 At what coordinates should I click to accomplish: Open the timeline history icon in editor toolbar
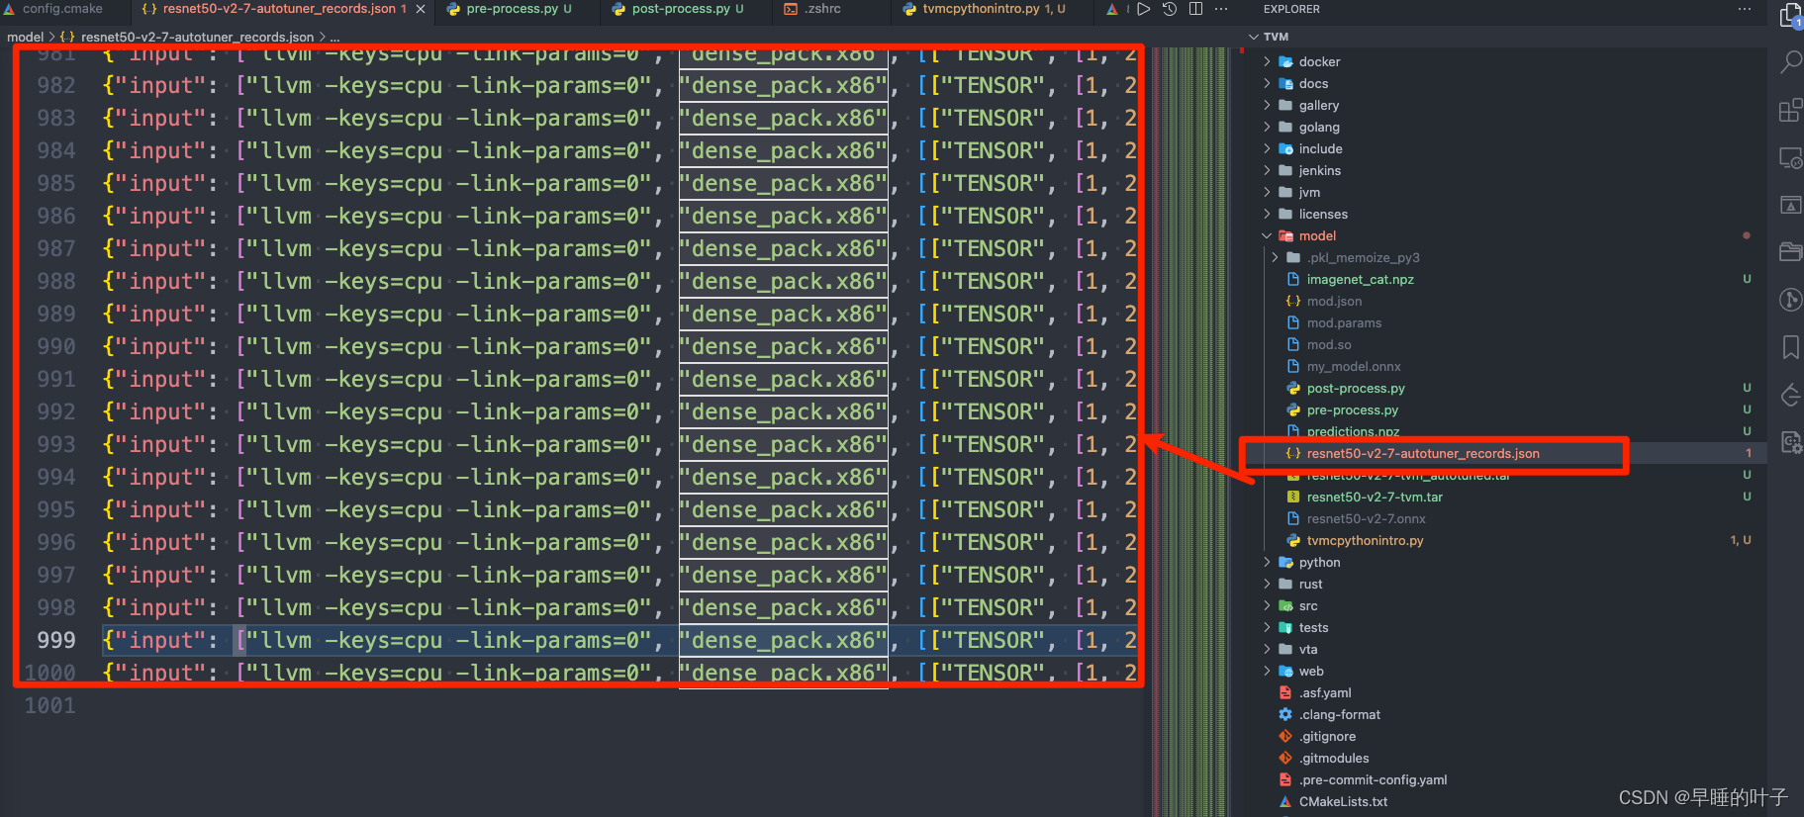point(1170,9)
